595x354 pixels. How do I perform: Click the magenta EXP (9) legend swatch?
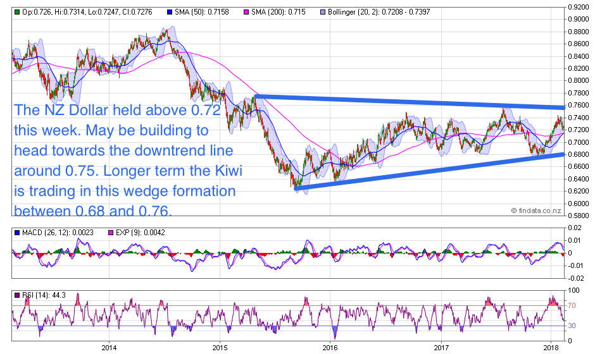(111, 233)
